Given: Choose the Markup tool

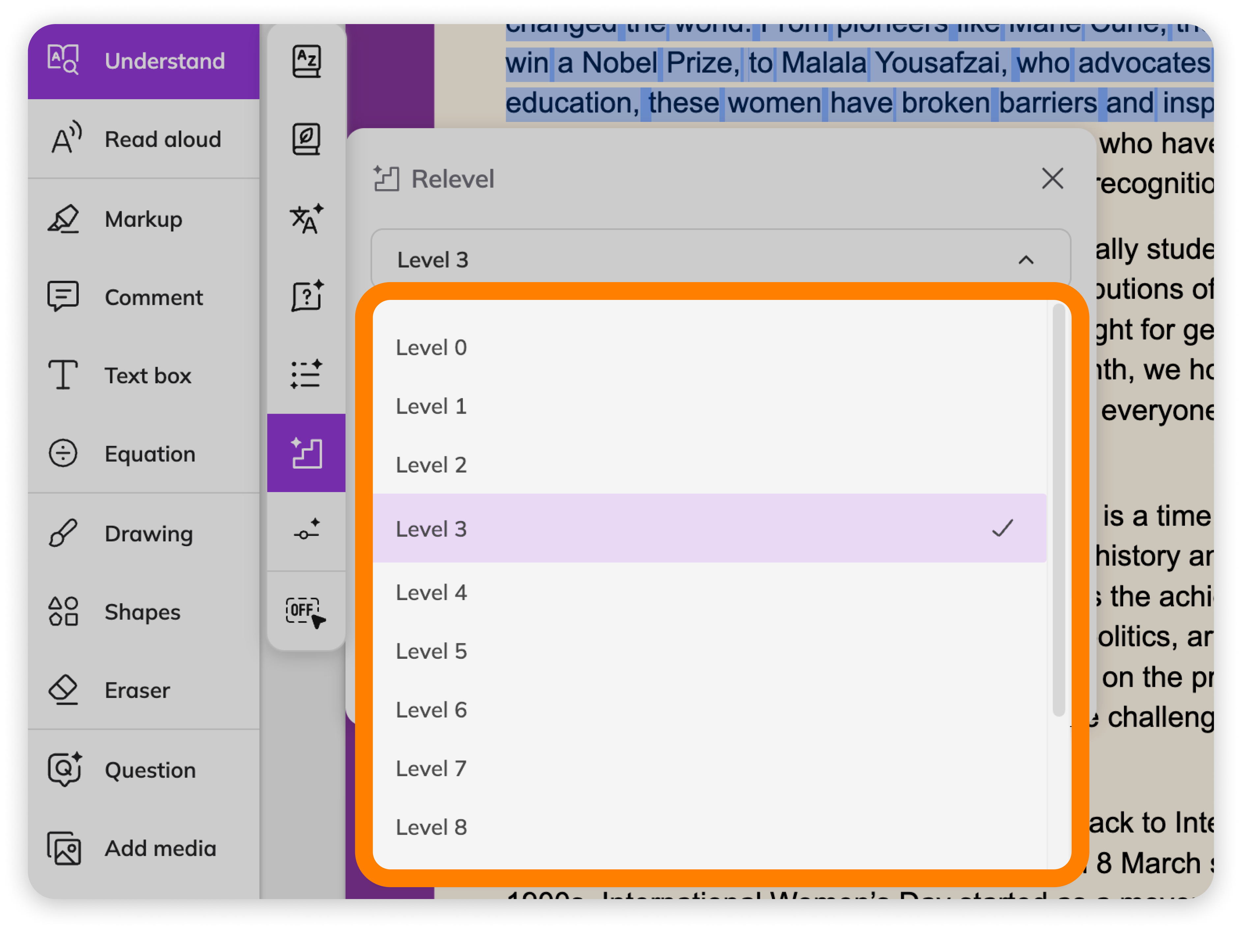Looking at the screenshot, I should (x=144, y=219).
